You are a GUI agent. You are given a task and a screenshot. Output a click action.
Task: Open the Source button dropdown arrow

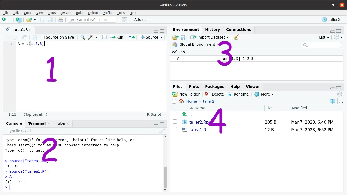pos(162,37)
